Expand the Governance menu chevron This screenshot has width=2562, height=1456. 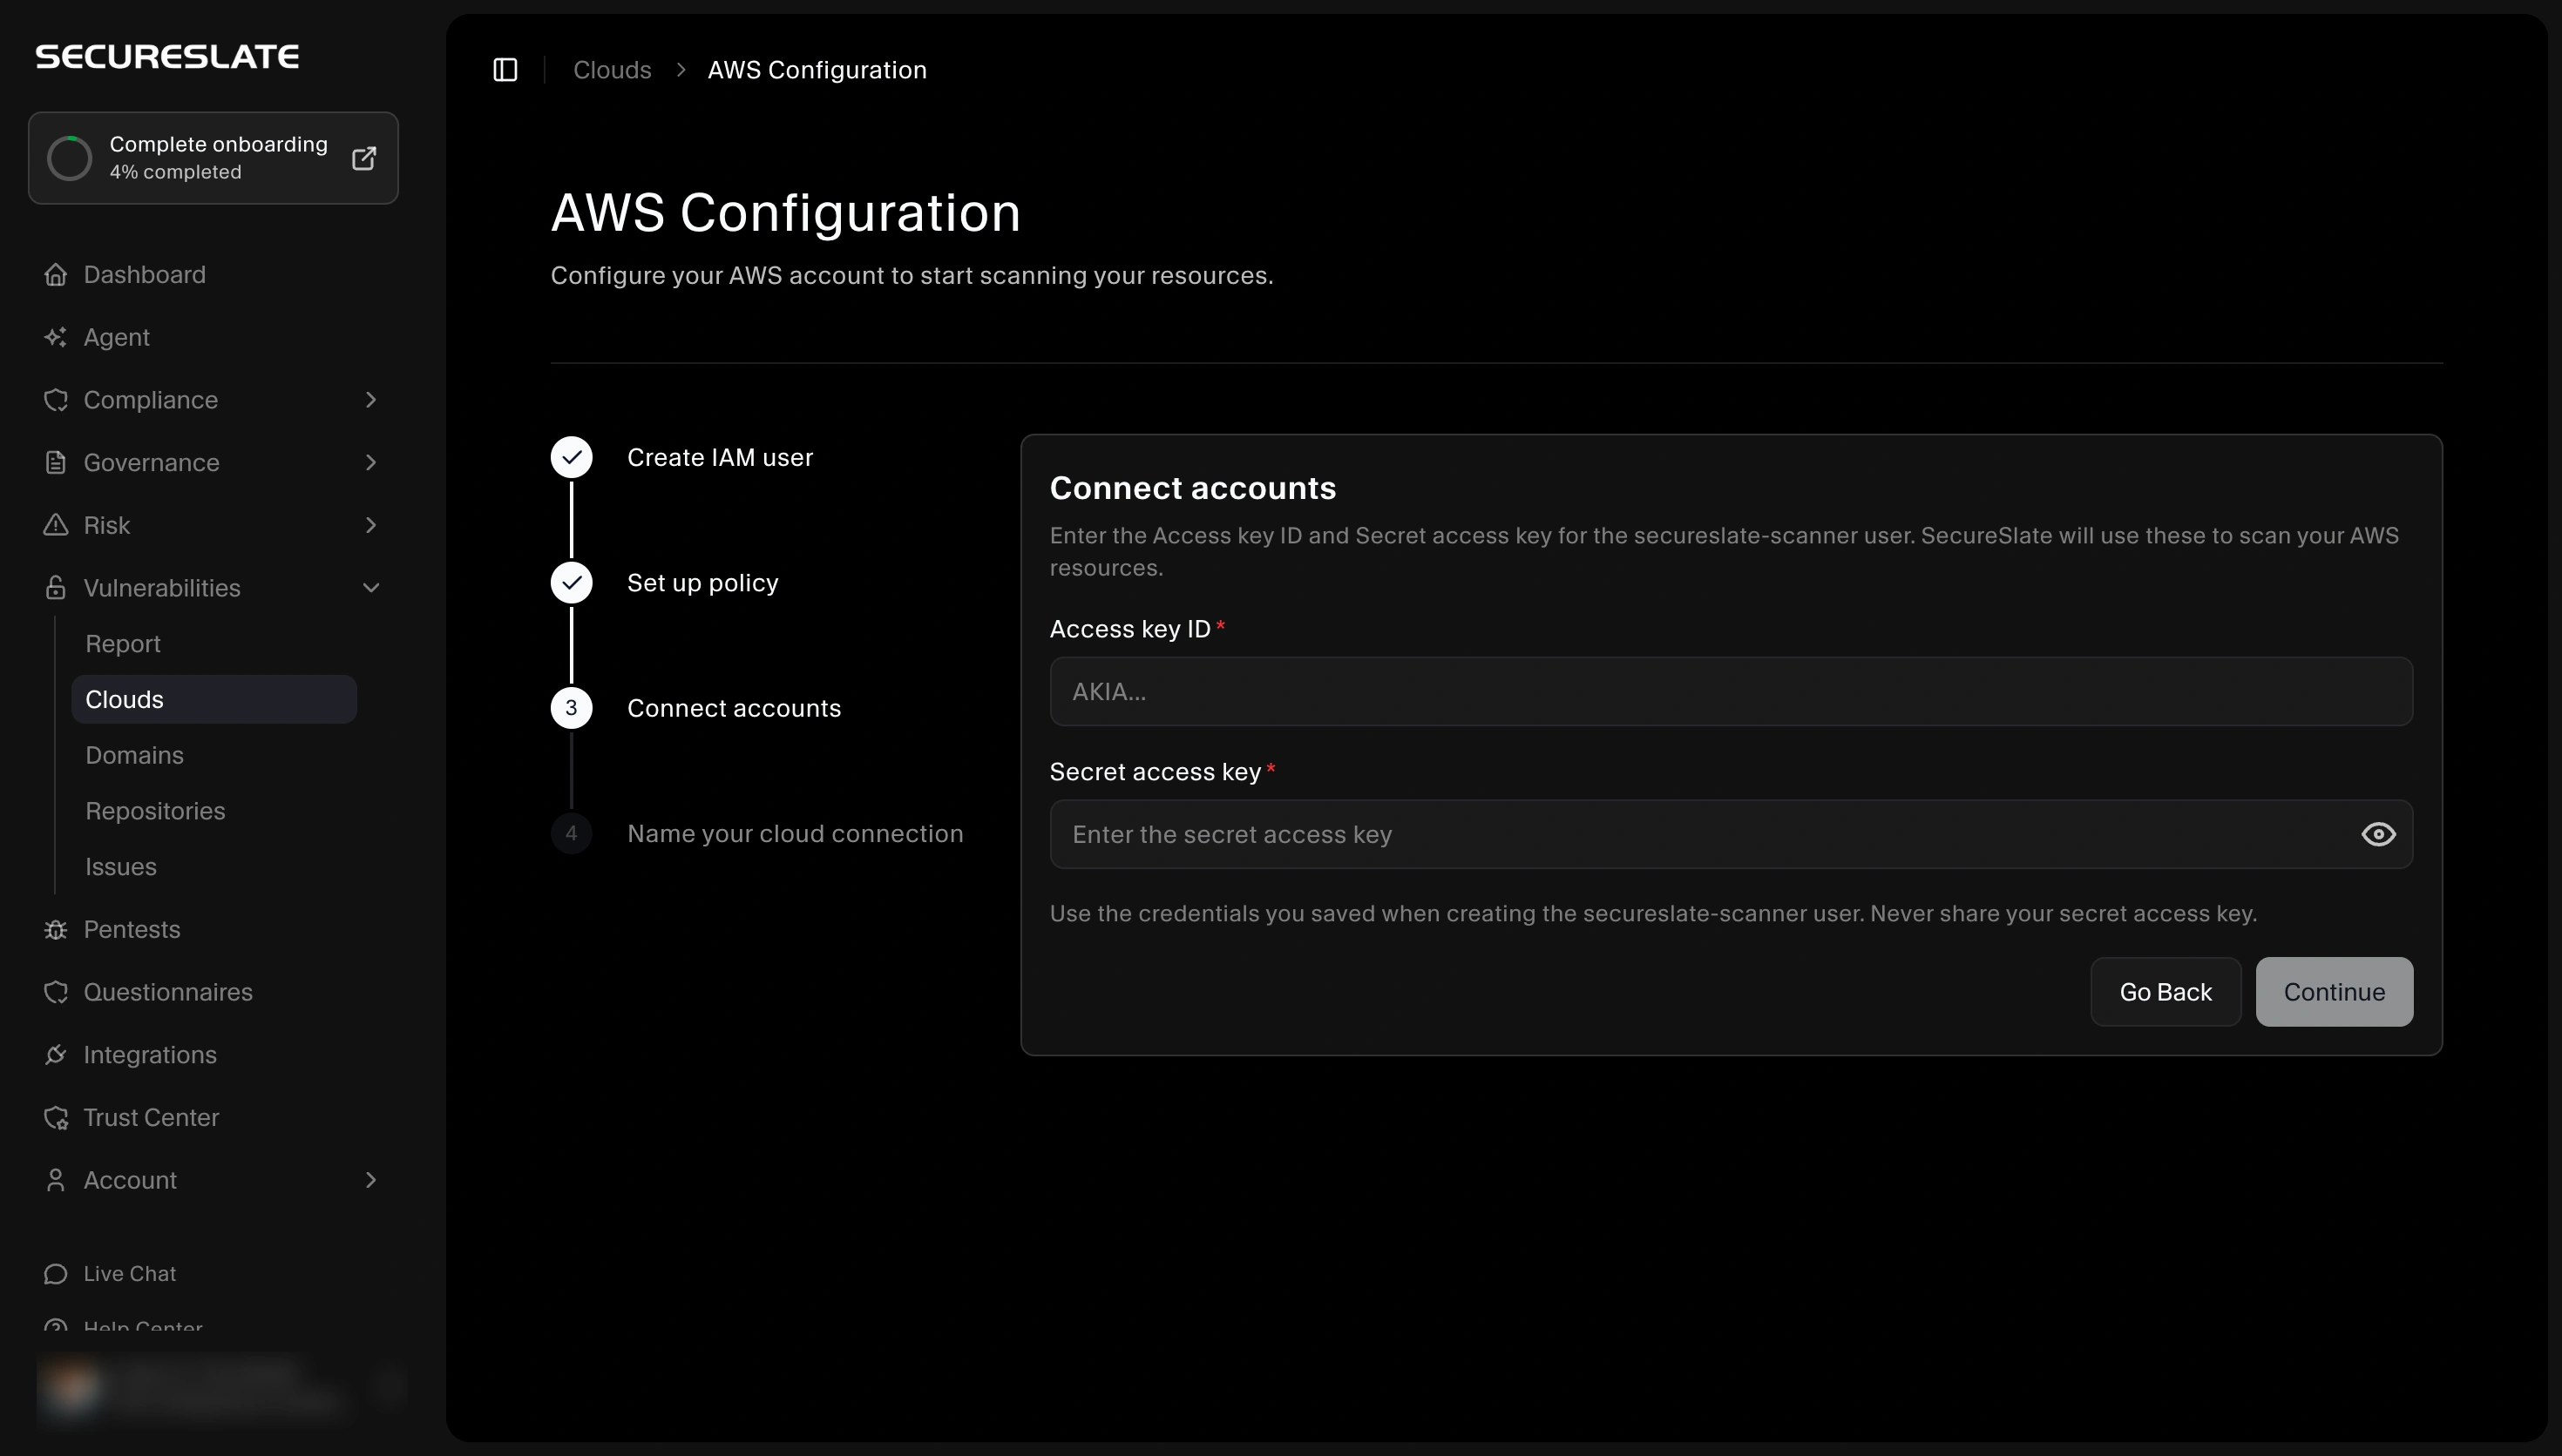371,462
